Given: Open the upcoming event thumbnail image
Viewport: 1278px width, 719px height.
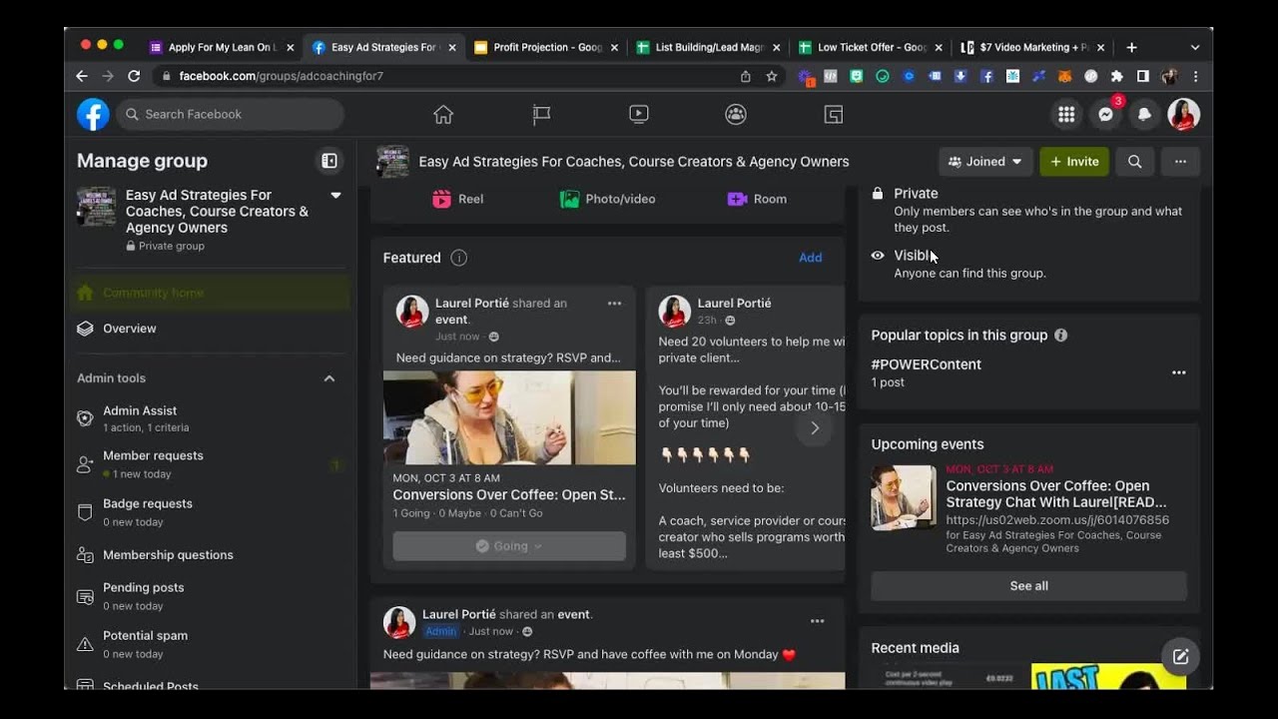Looking at the screenshot, I should (x=904, y=497).
